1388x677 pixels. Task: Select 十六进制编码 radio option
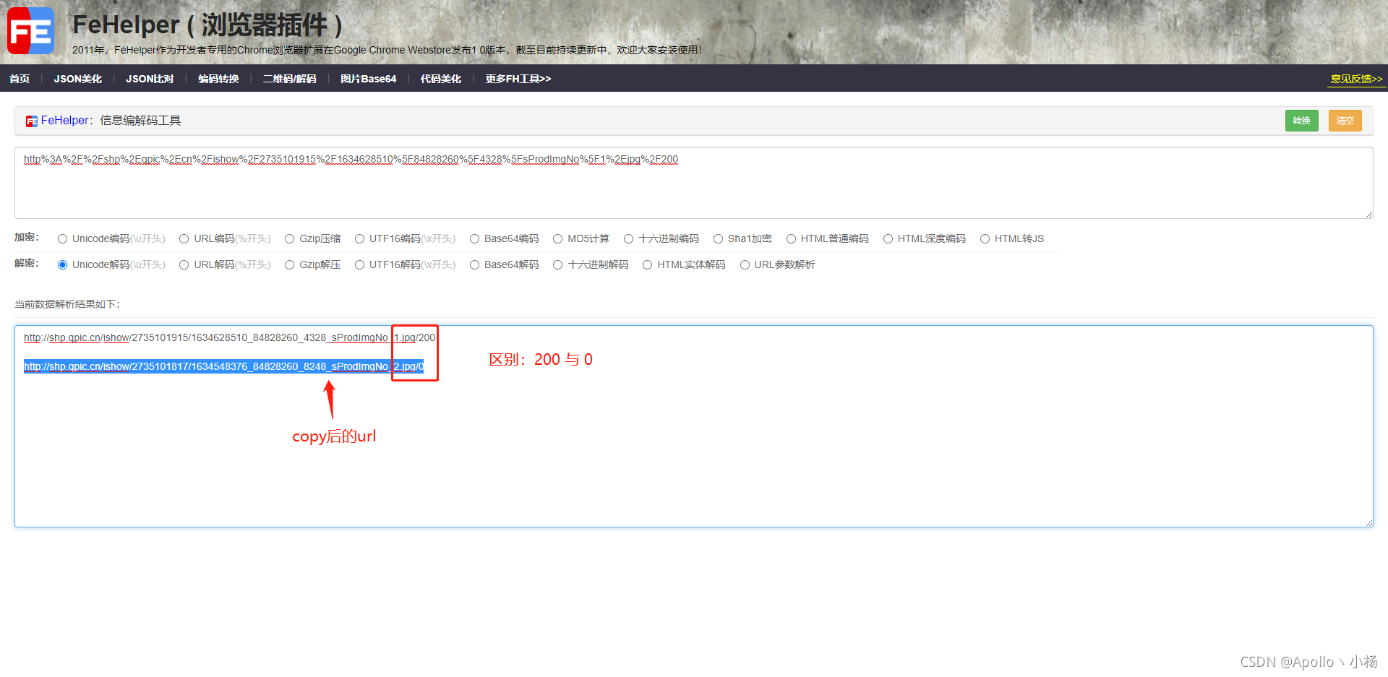[x=629, y=239]
